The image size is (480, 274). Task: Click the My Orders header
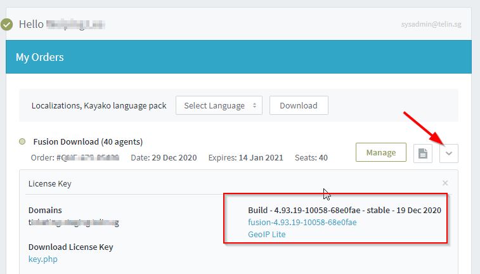[39, 57]
